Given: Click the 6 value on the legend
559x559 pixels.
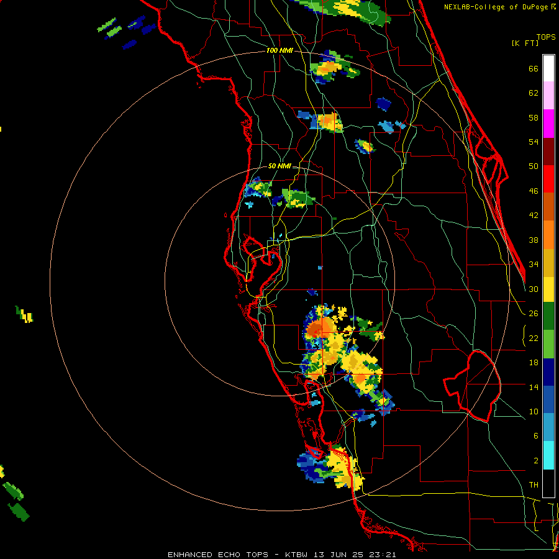Looking at the screenshot, I should (536, 435).
